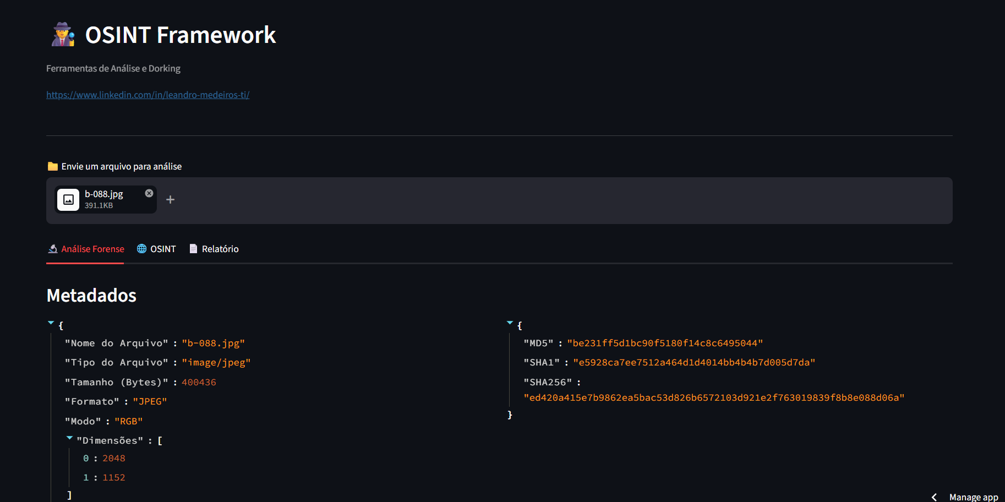Click the file uploader drop area
Viewport: 1005px width, 502px height.
(x=550, y=200)
